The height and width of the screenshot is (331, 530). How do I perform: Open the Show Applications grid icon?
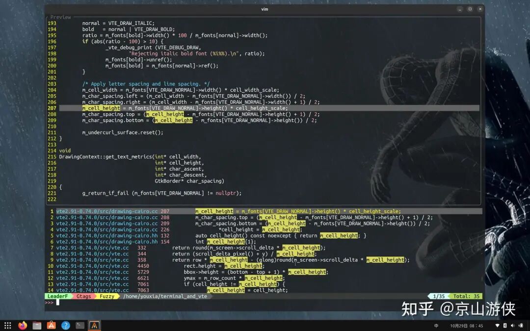coord(8,326)
